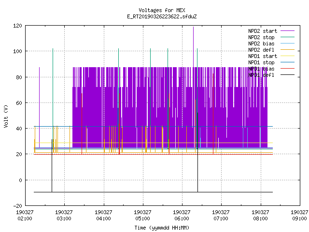Click the y-axis tick value 120
The width and height of the screenshot is (309, 232).
(x=17, y=26)
